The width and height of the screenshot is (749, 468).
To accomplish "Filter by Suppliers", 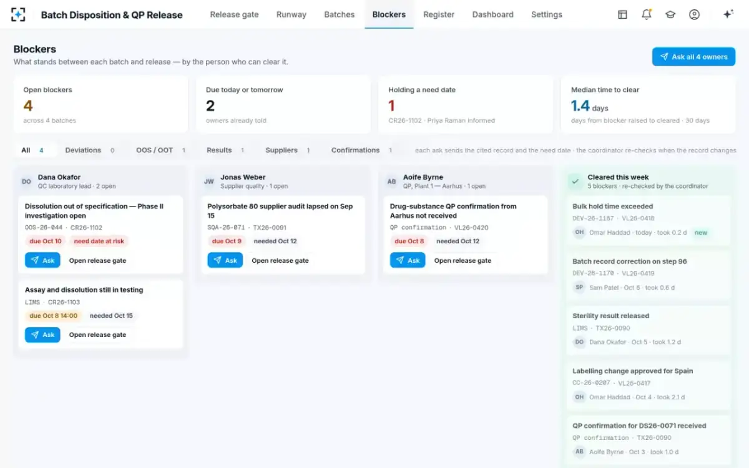I will [x=288, y=150].
